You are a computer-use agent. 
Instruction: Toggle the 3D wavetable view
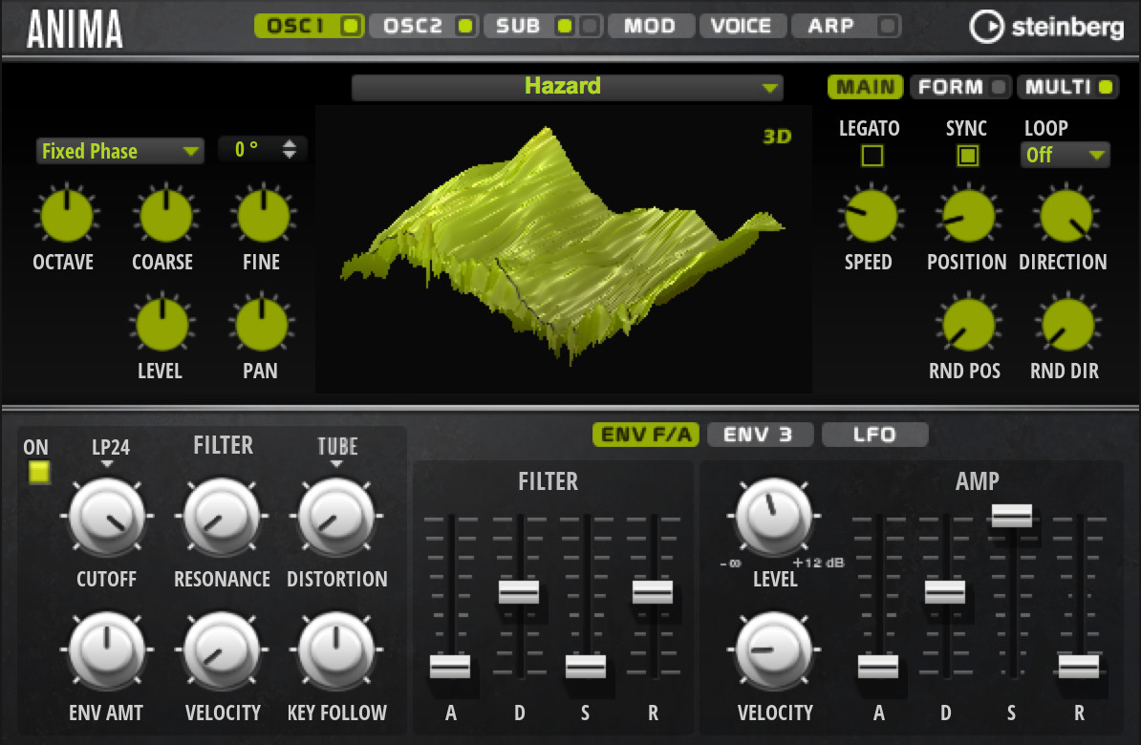(x=776, y=136)
